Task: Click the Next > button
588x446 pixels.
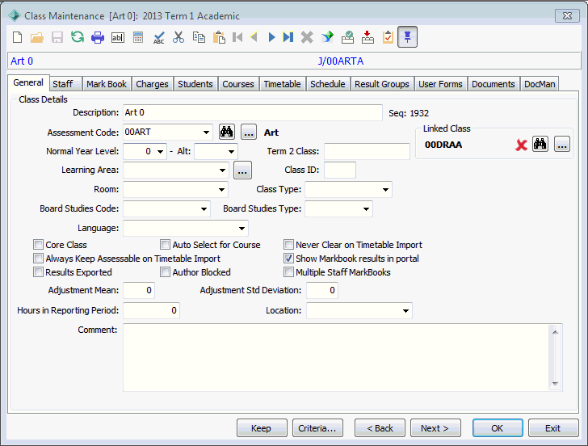Action: (435, 428)
